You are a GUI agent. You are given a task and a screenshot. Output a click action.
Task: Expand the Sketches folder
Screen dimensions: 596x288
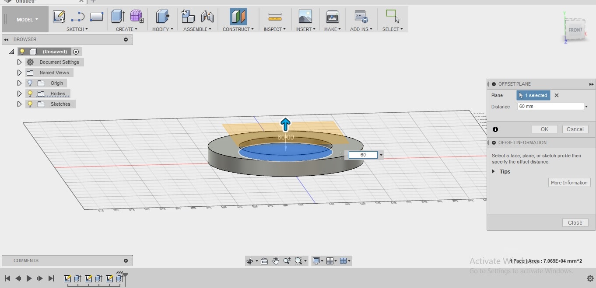point(19,104)
